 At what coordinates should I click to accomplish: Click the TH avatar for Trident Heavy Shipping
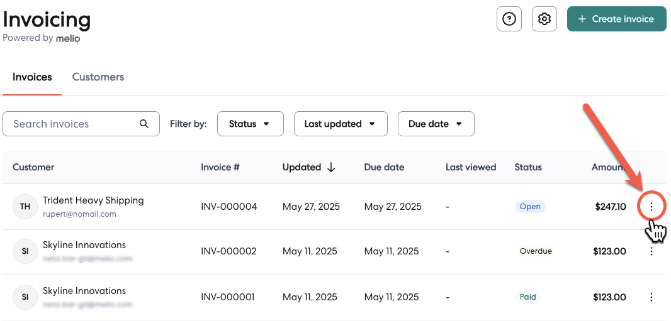pyautogui.click(x=25, y=207)
